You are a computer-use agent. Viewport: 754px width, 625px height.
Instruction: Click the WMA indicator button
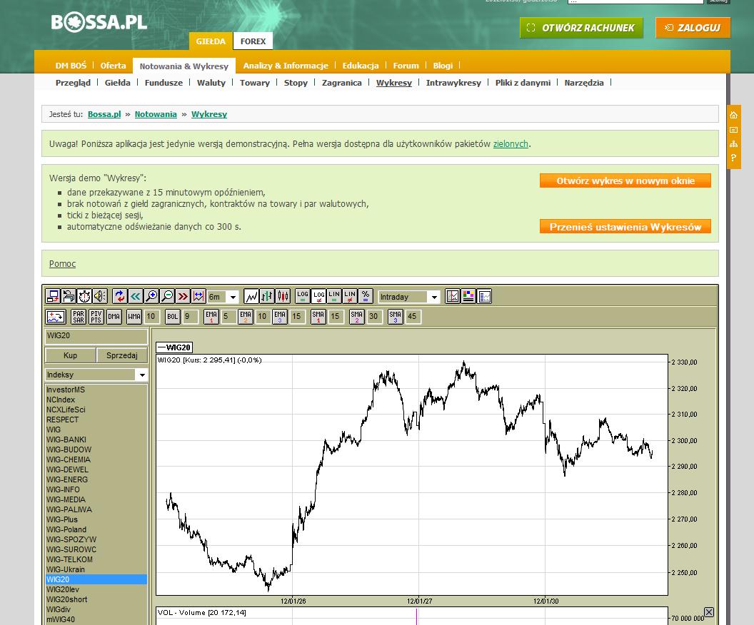tap(134, 317)
